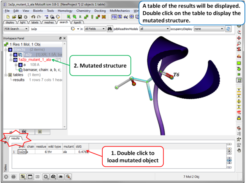246x183 pixels.
Task: Click the Save floppy disk icon
Action: pos(19,17)
